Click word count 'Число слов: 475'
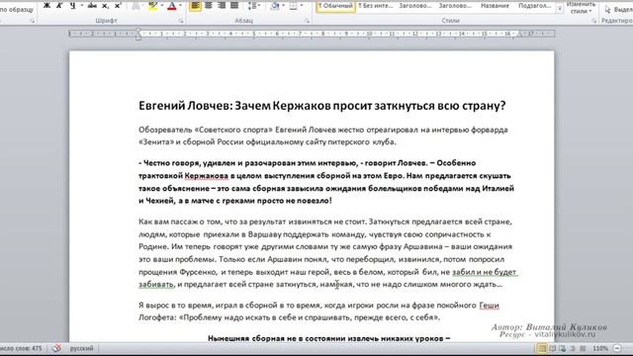This screenshot has width=633, height=356. [21, 348]
